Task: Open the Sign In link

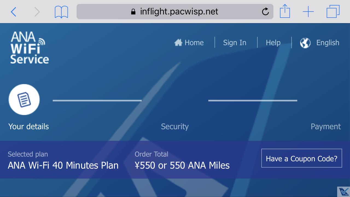Action: (235, 43)
